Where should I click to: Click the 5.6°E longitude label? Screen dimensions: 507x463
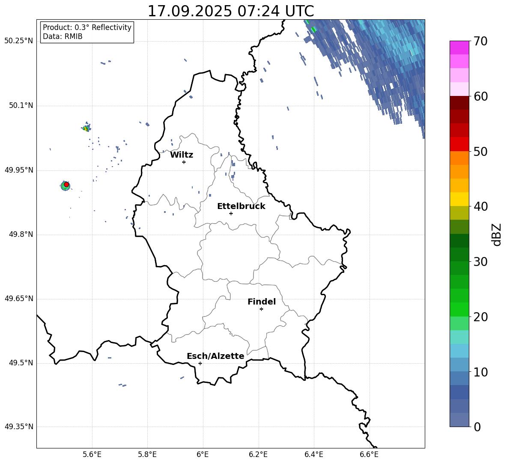[x=92, y=454]
